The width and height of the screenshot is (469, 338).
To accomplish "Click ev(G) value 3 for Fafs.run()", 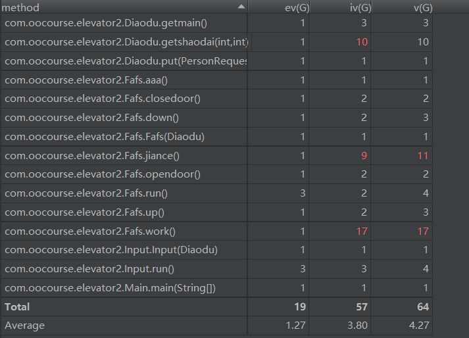I will point(303,193).
